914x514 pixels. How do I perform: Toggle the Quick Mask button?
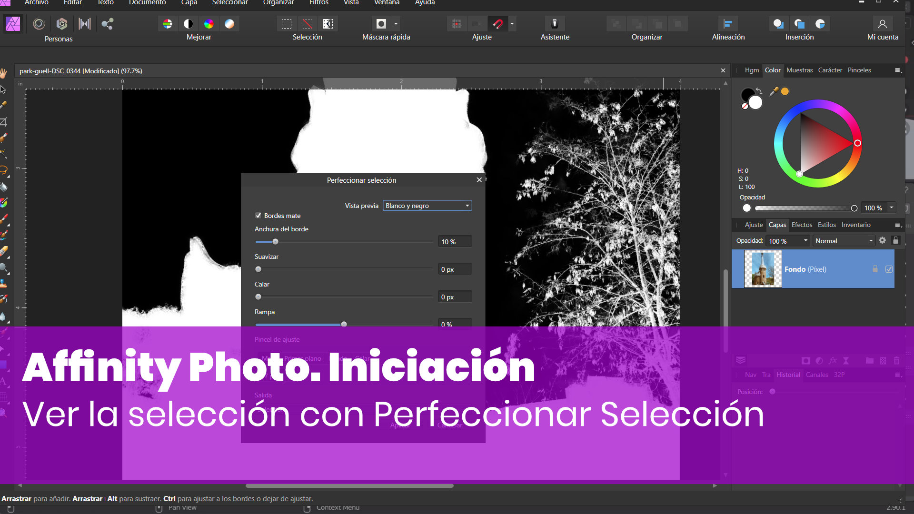click(381, 24)
